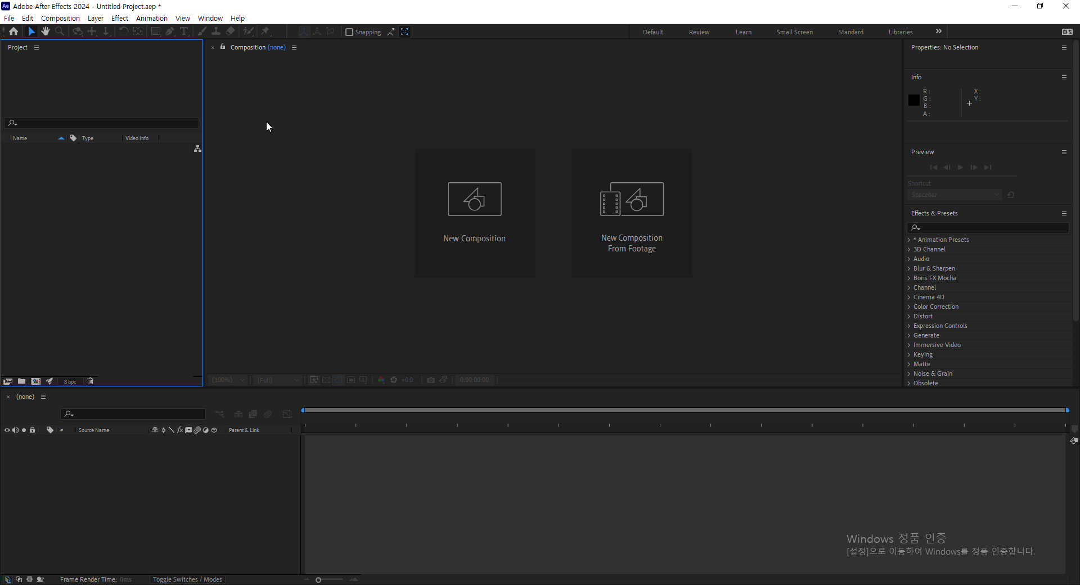Expand the Blur & Sharpen category
1080x585 pixels.
point(909,269)
